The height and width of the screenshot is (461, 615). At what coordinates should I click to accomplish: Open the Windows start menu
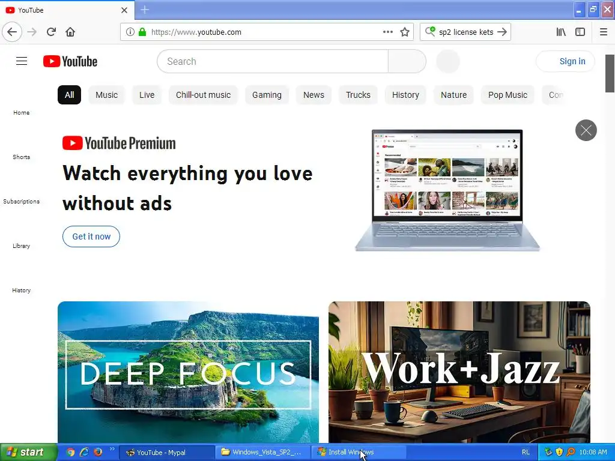(x=29, y=452)
